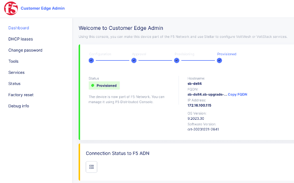Select software version crt-20231221-2641
This screenshot has height=183, width=294.
(x=203, y=129)
